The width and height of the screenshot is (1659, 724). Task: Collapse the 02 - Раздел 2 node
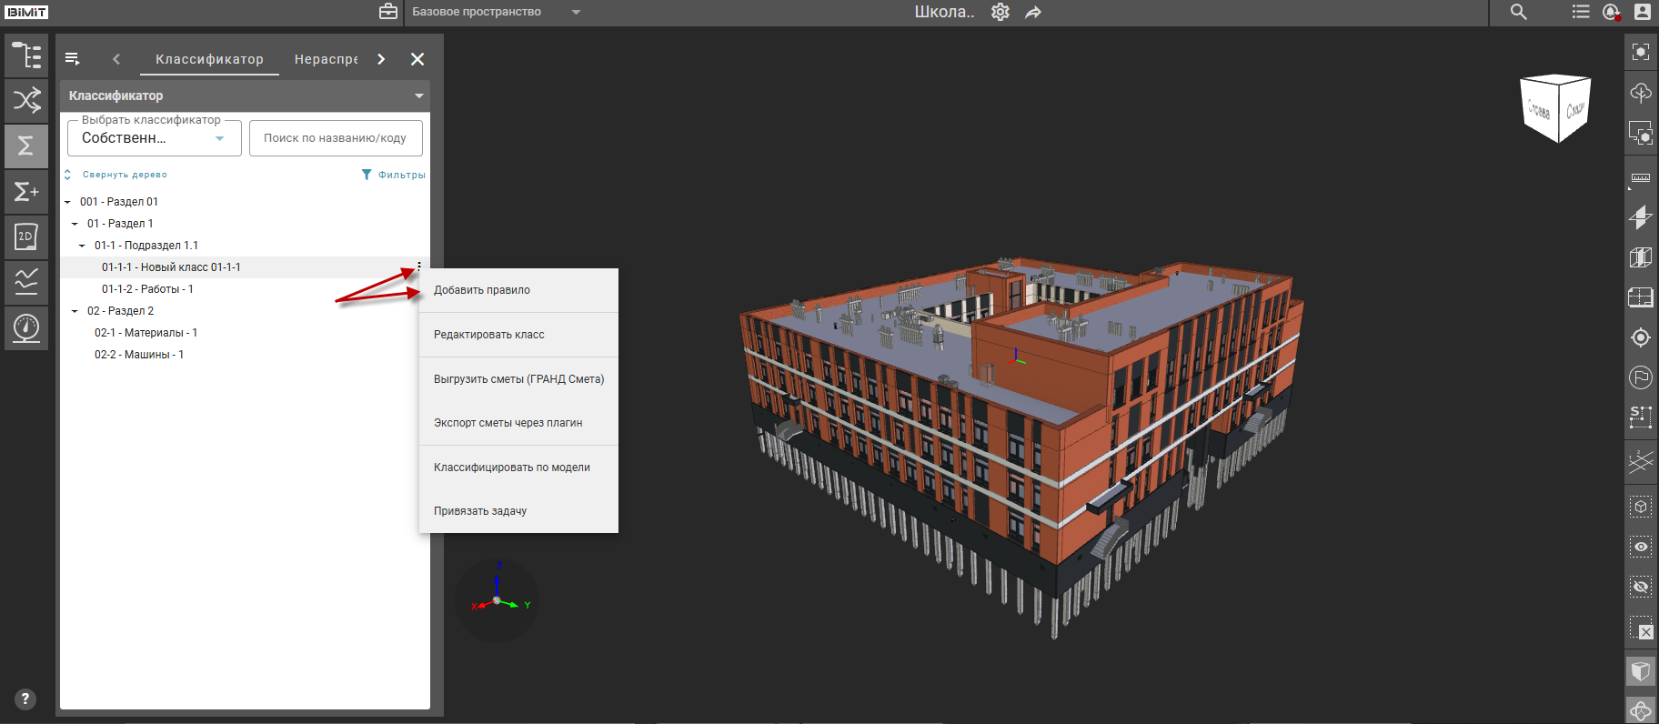point(75,311)
